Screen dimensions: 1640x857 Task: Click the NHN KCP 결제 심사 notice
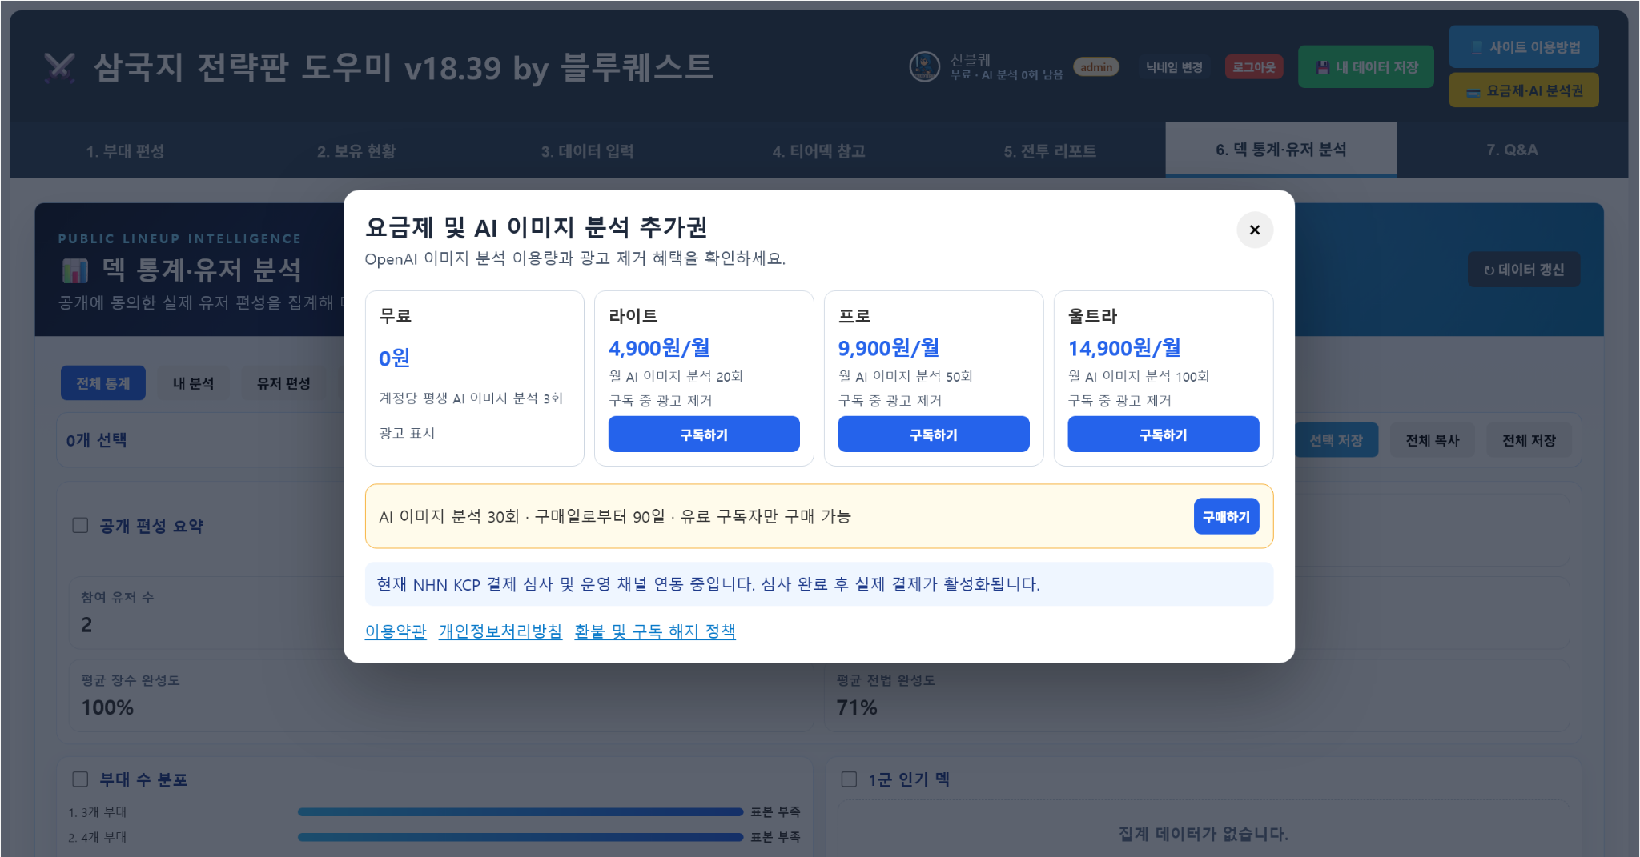pos(819,584)
